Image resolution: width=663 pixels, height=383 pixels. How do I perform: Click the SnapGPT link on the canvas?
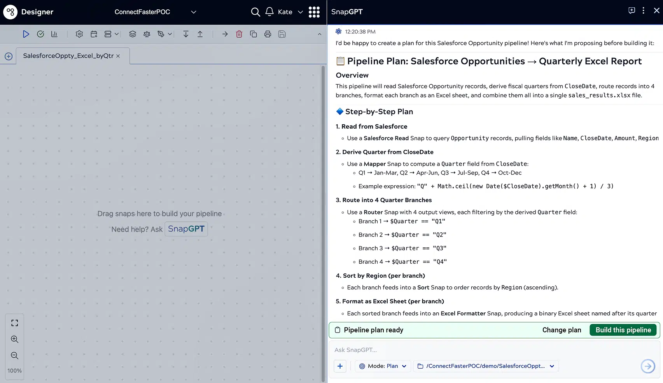(186, 229)
